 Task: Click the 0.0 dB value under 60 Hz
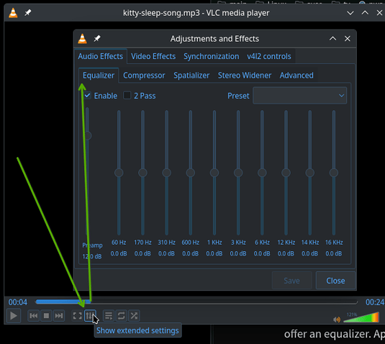point(118,254)
